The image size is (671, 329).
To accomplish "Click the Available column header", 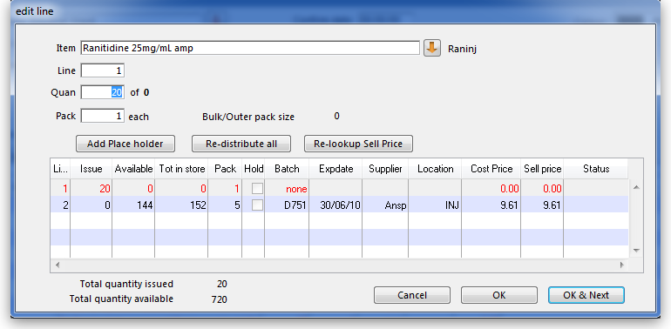I will pos(133,169).
